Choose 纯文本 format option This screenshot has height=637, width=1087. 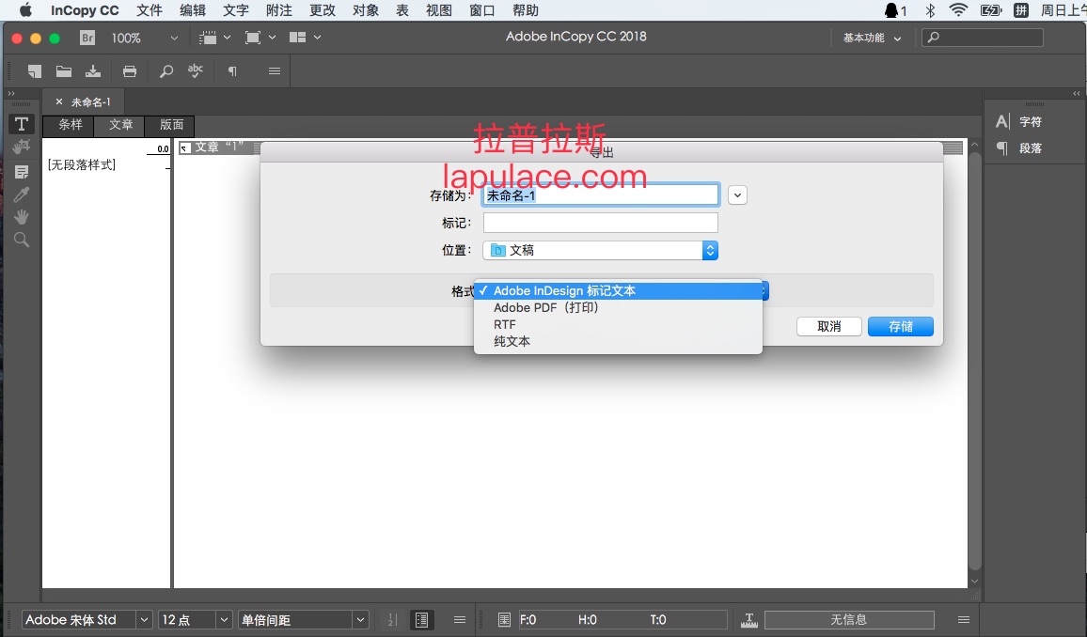pos(618,341)
